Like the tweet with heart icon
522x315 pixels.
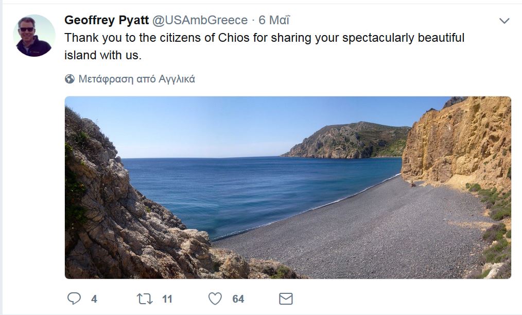[215, 299]
